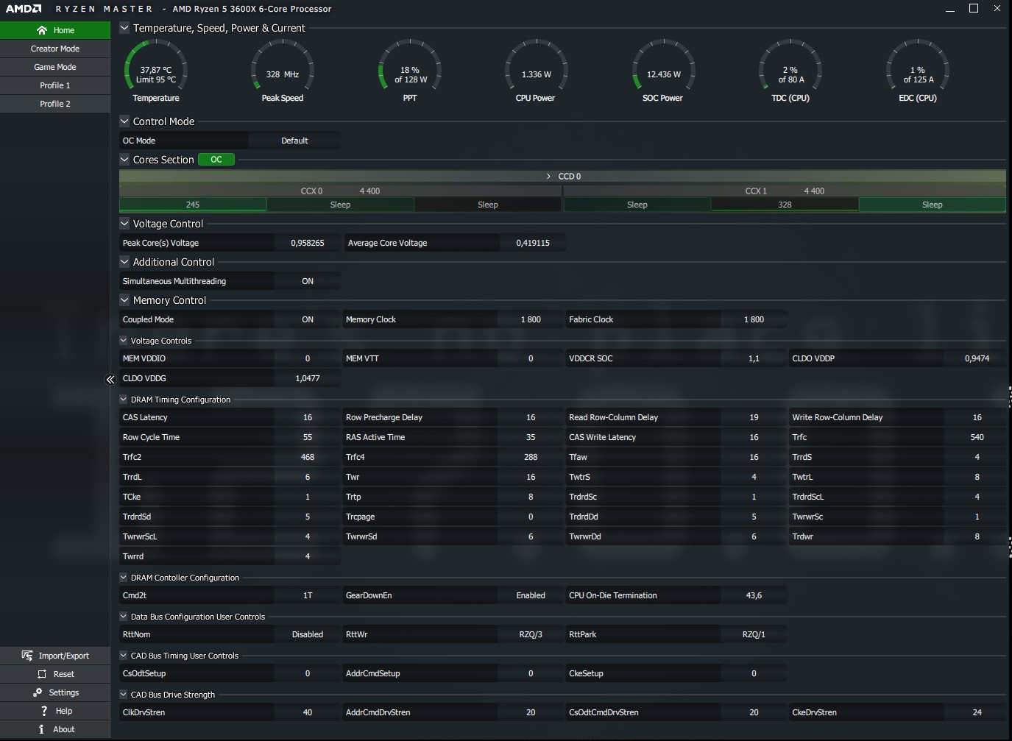Click the Trfc4 value 288
1012x741 pixels.
click(531, 457)
